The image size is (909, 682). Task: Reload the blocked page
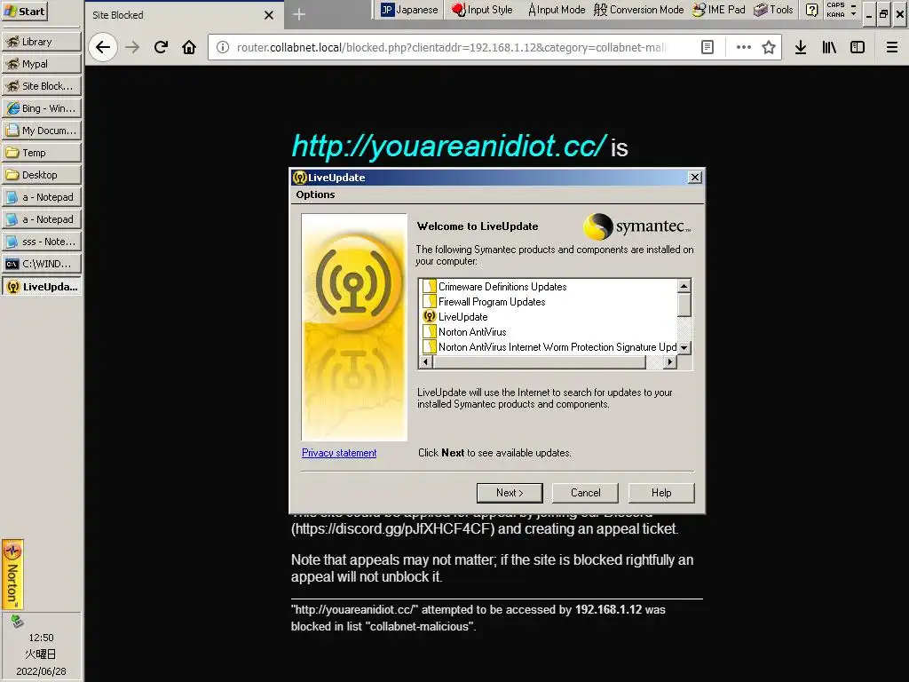[x=162, y=48]
